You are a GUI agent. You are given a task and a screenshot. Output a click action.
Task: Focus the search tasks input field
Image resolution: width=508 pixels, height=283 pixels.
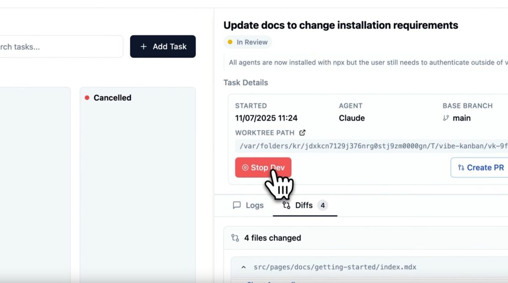coord(61,47)
